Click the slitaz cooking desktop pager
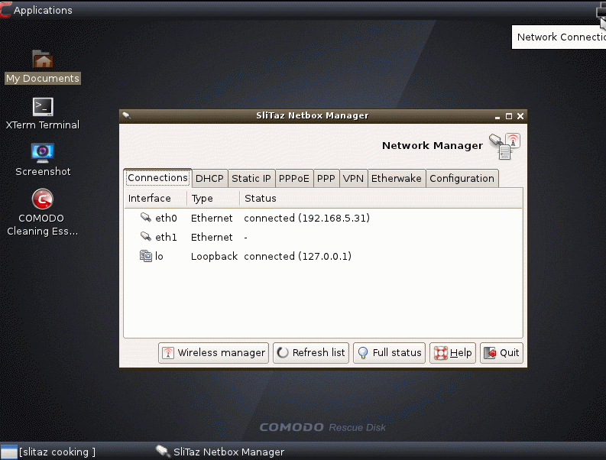 coord(48,452)
